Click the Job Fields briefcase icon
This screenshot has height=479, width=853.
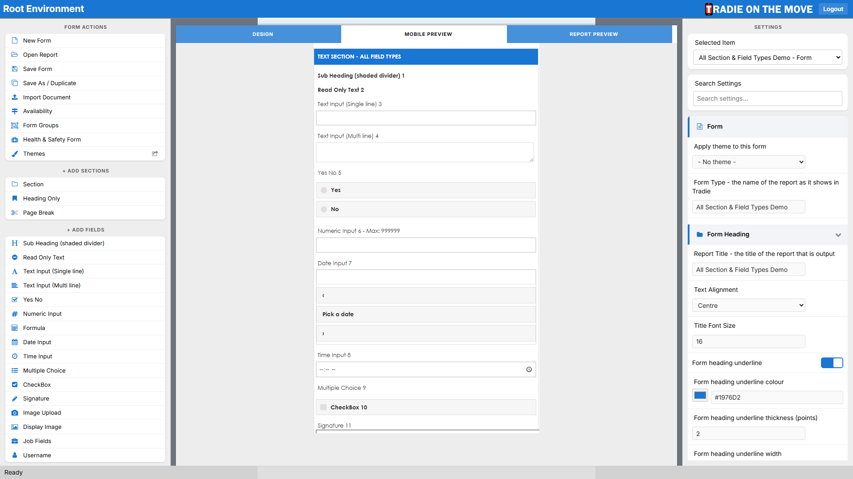15,441
